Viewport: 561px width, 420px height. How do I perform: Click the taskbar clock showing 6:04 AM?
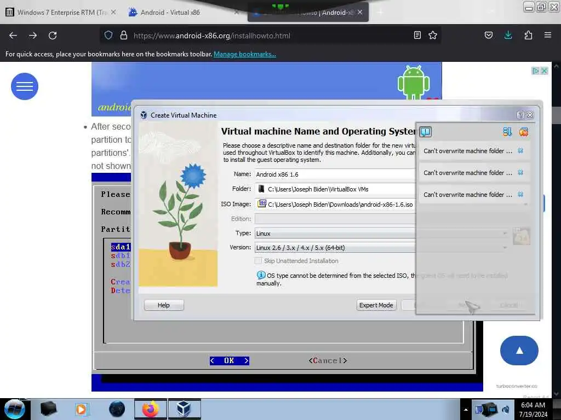533,410
